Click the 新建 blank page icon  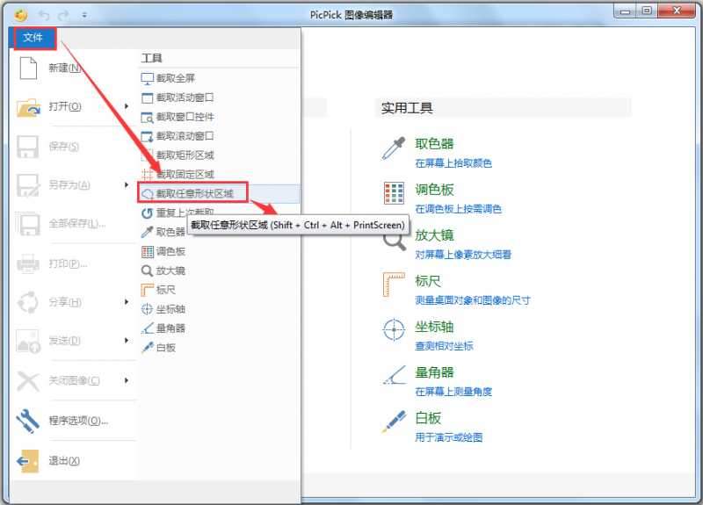[x=28, y=68]
